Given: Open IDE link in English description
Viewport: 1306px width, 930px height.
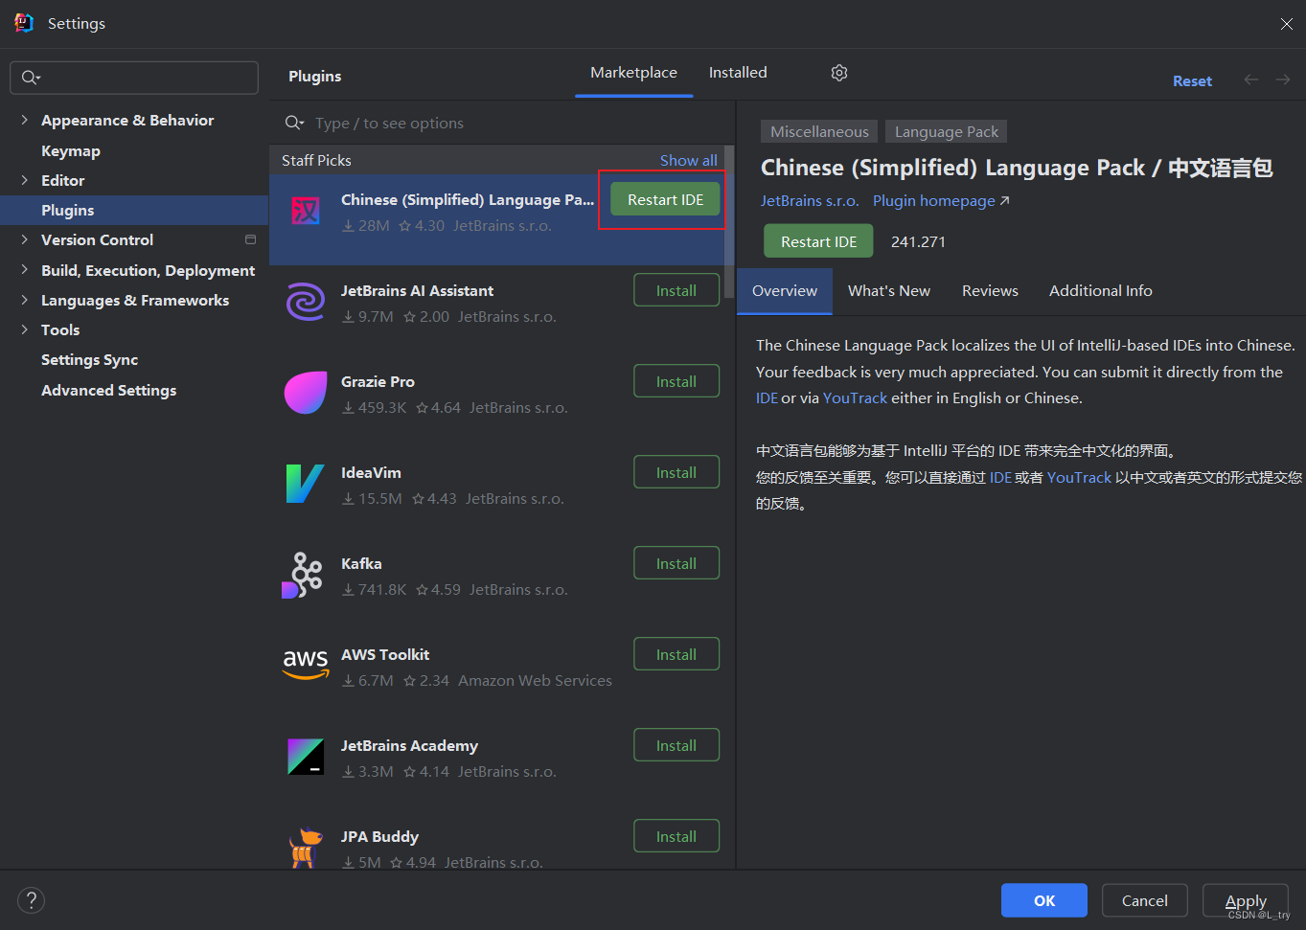Looking at the screenshot, I should coord(767,397).
